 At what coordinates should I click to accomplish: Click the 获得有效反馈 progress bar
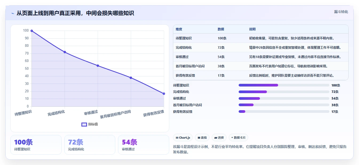coord(284,112)
